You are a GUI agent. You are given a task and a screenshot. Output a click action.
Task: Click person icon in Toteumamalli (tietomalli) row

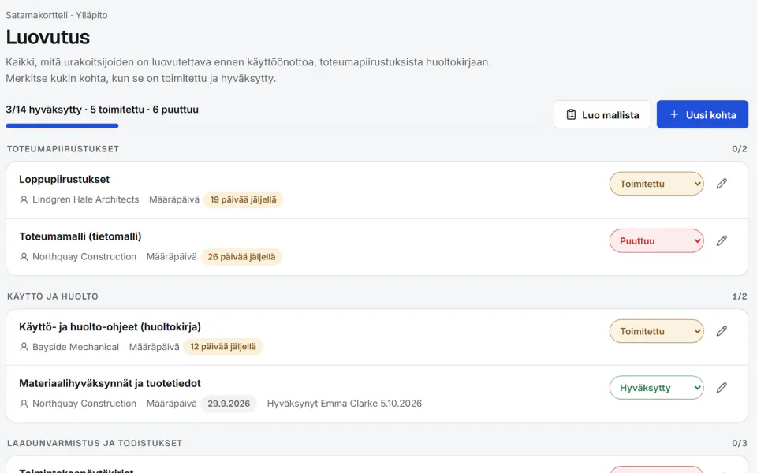point(24,257)
